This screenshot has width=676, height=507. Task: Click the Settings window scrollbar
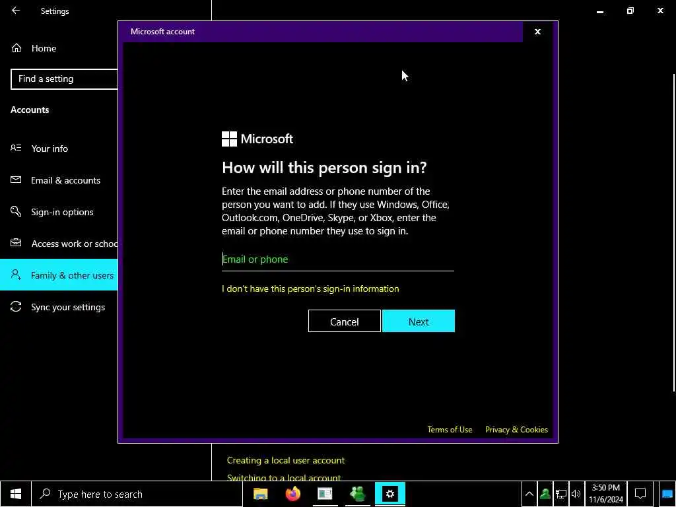click(x=674, y=233)
